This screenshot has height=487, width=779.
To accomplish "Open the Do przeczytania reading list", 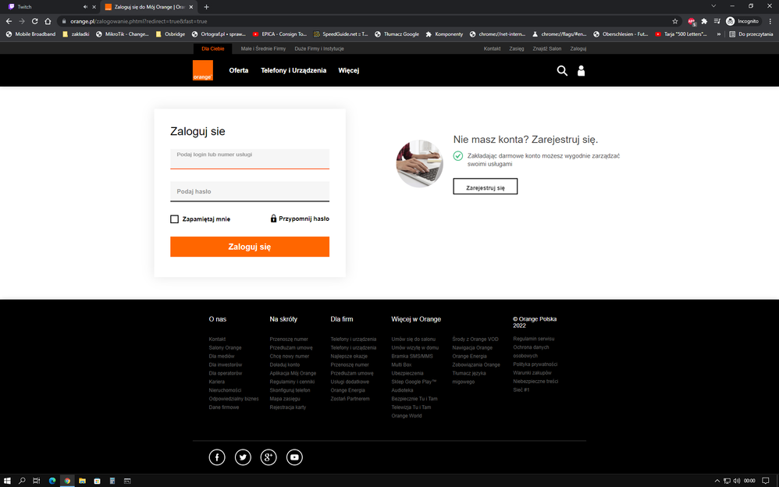I will 751,34.
